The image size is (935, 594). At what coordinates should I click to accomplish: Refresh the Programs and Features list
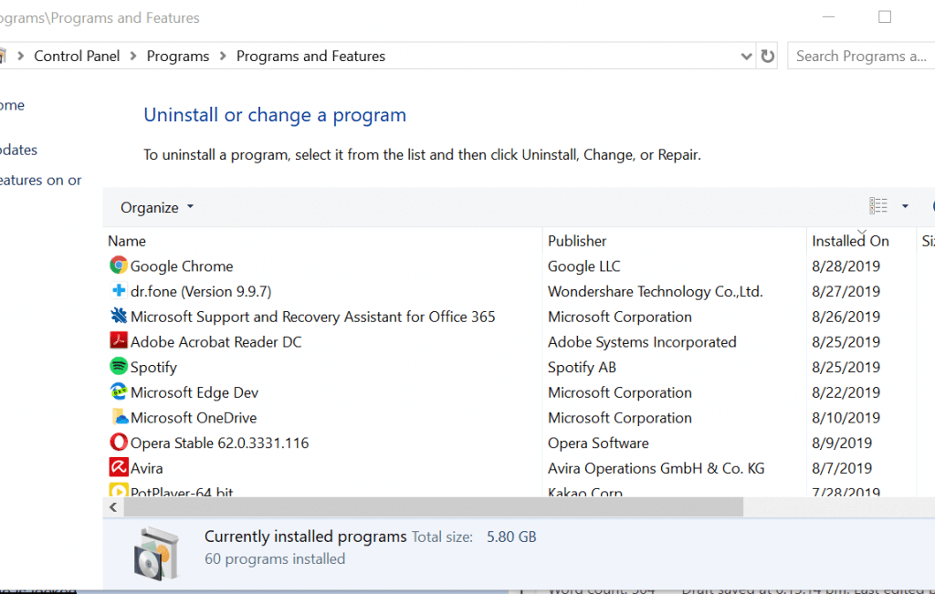(x=767, y=56)
